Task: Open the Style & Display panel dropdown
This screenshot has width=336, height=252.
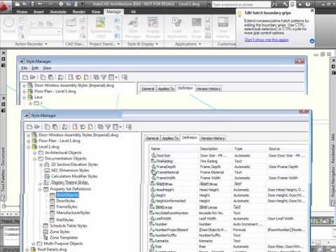Action: (x=157, y=44)
